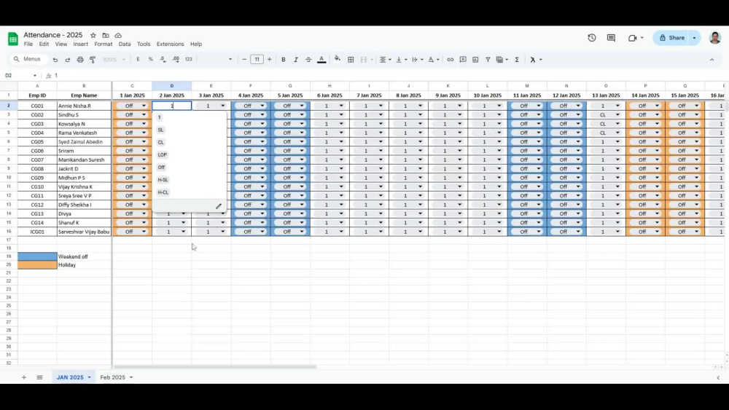The width and height of the screenshot is (729, 410).
Task: Open the Insert menu
Action: (x=80, y=44)
